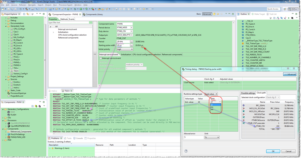The height and width of the screenshot is (158, 301).
Task: Switch the inspector to Basic view
Action: [199, 14]
